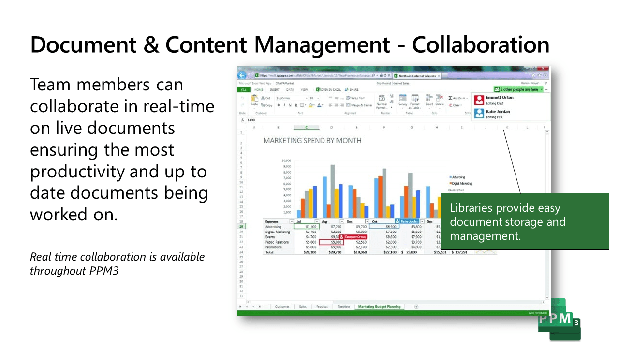Click the Wrap Text button

pos(355,98)
